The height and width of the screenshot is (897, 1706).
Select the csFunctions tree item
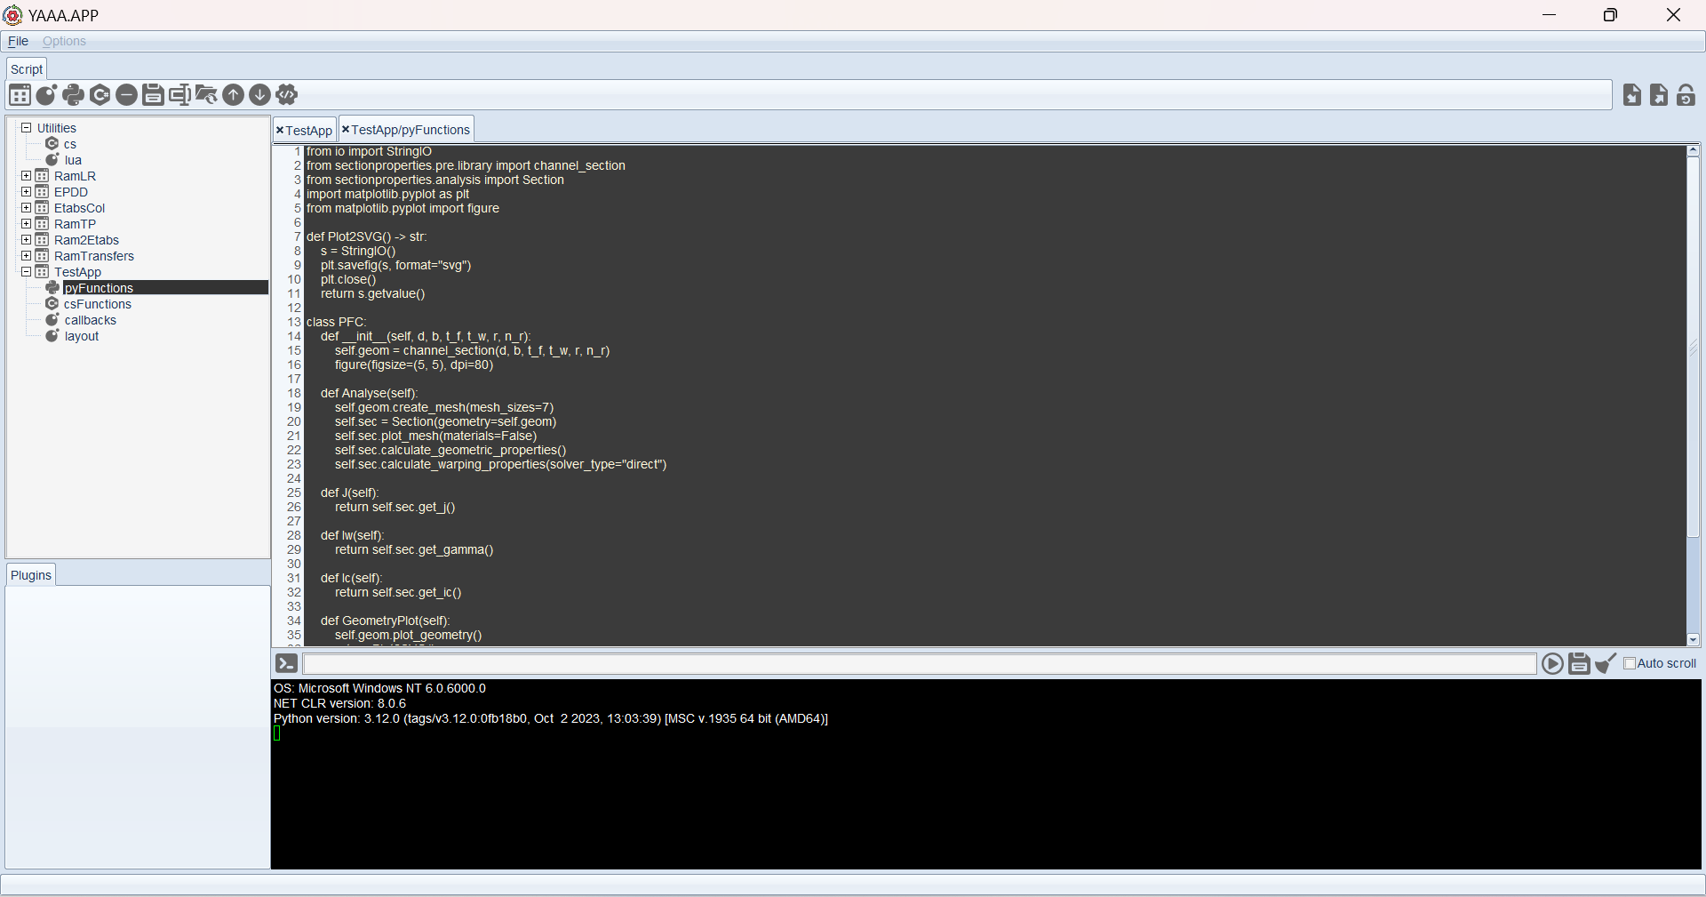[x=98, y=304]
